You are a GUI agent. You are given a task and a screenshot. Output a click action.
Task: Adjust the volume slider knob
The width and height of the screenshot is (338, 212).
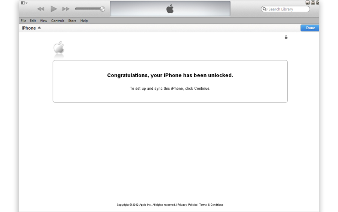tap(103, 9)
